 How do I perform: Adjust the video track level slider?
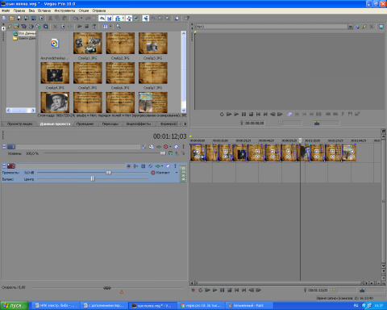[x=162, y=153]
